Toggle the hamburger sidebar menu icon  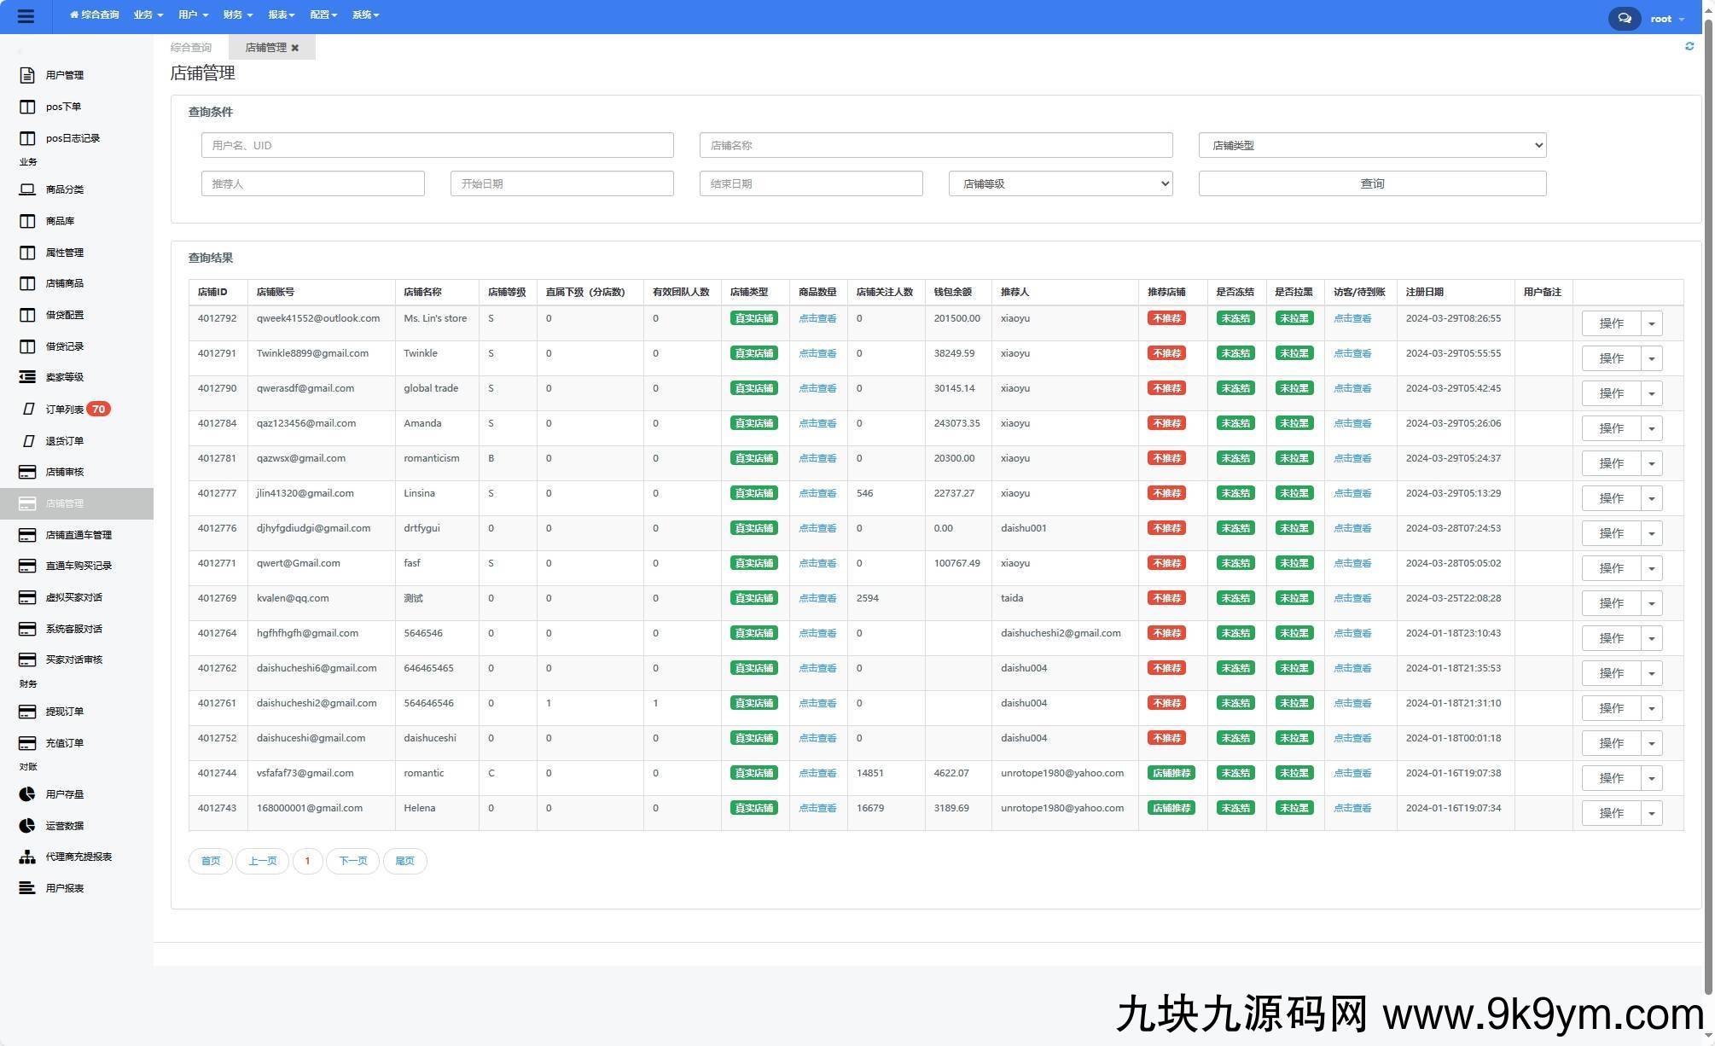point(26,16)
